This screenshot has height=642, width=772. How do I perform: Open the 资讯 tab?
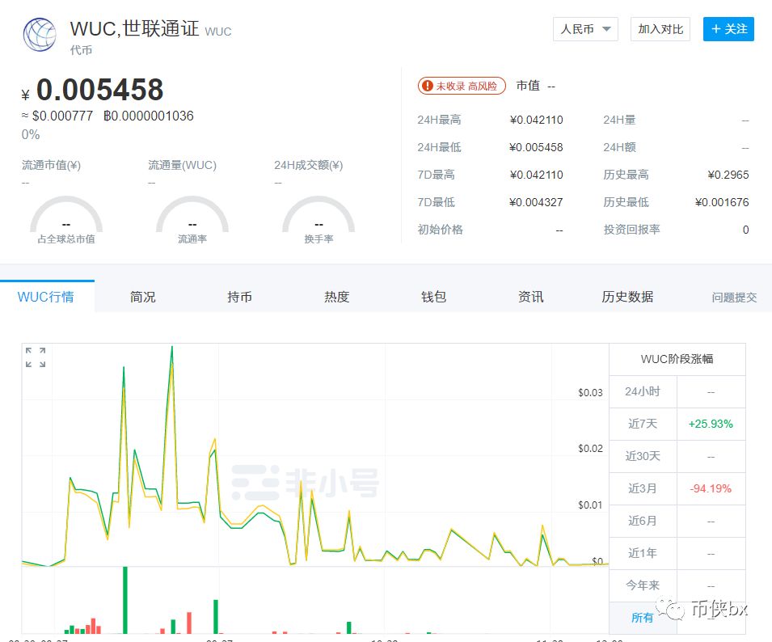click(x=531, y=297)
